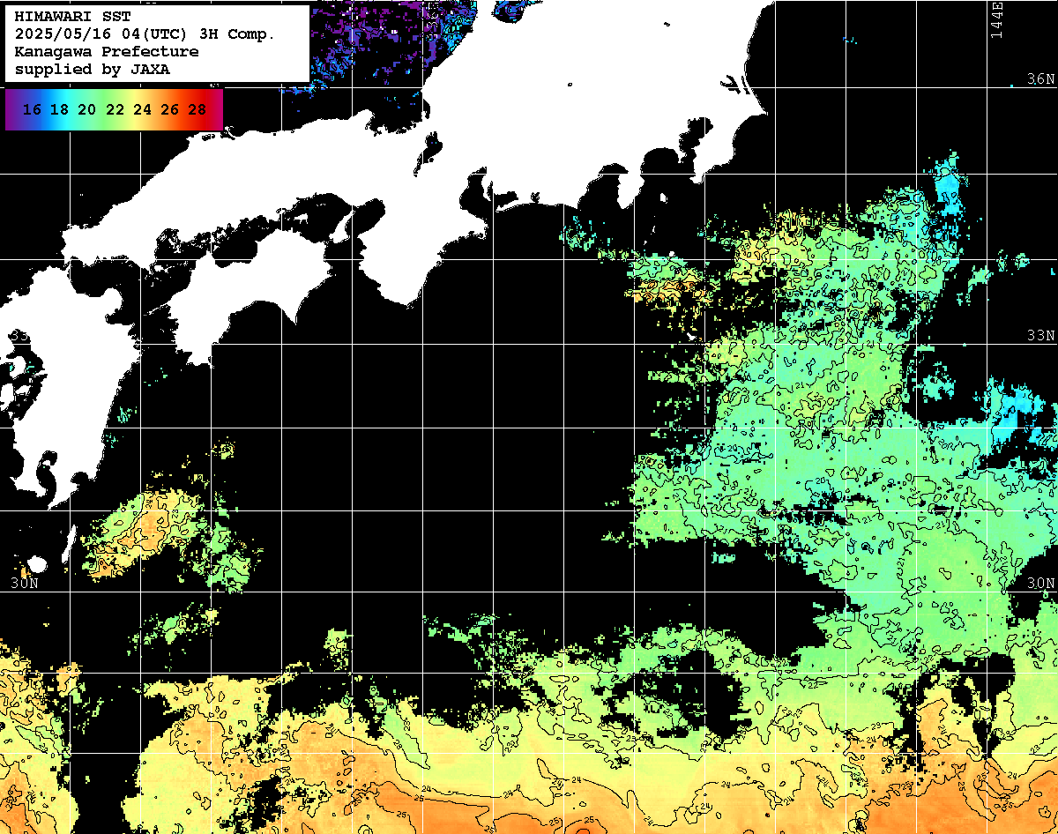This screenshot has width=1058, height=834.
Task: Click the "36N" latitude label
Action: click(x=1042, y=79)
